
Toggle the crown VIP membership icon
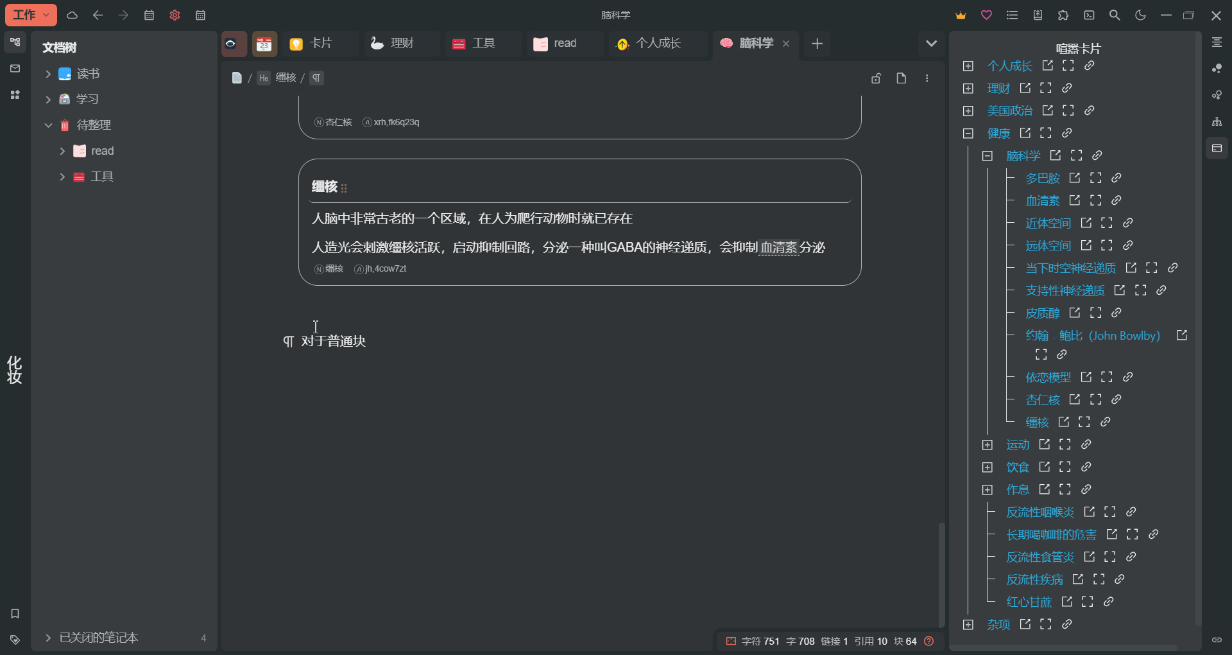point(961,15)
